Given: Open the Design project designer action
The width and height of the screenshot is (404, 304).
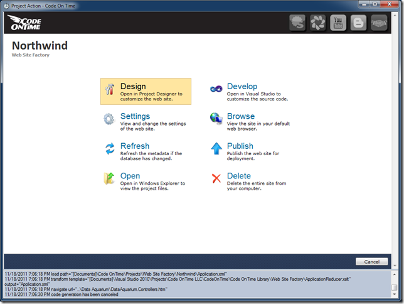Looking at the screenshot, I should [133, 87].
